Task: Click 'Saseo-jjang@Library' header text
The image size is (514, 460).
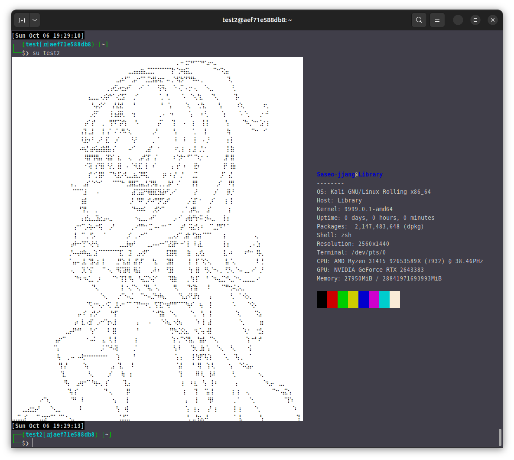Action: click(350, 174)
